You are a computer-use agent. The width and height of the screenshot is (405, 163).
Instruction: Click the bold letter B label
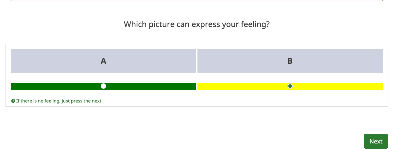click(290, 61)
